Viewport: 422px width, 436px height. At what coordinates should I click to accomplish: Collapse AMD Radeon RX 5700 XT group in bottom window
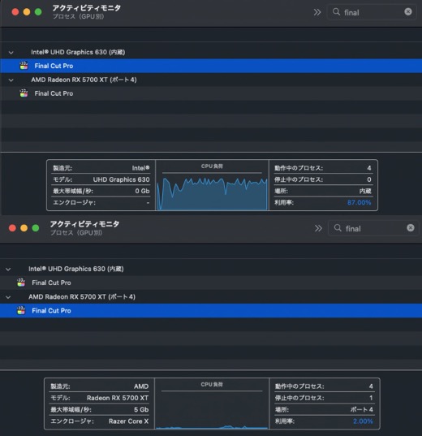(x=8, y=297)
